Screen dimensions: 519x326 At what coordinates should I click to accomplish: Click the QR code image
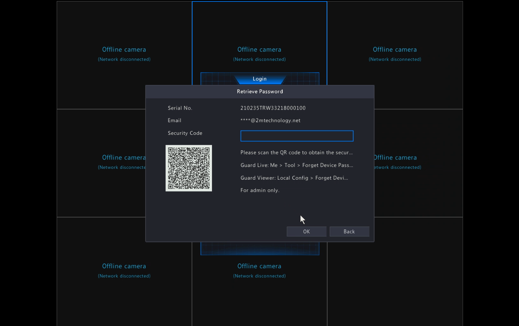[x=189, y=168]
